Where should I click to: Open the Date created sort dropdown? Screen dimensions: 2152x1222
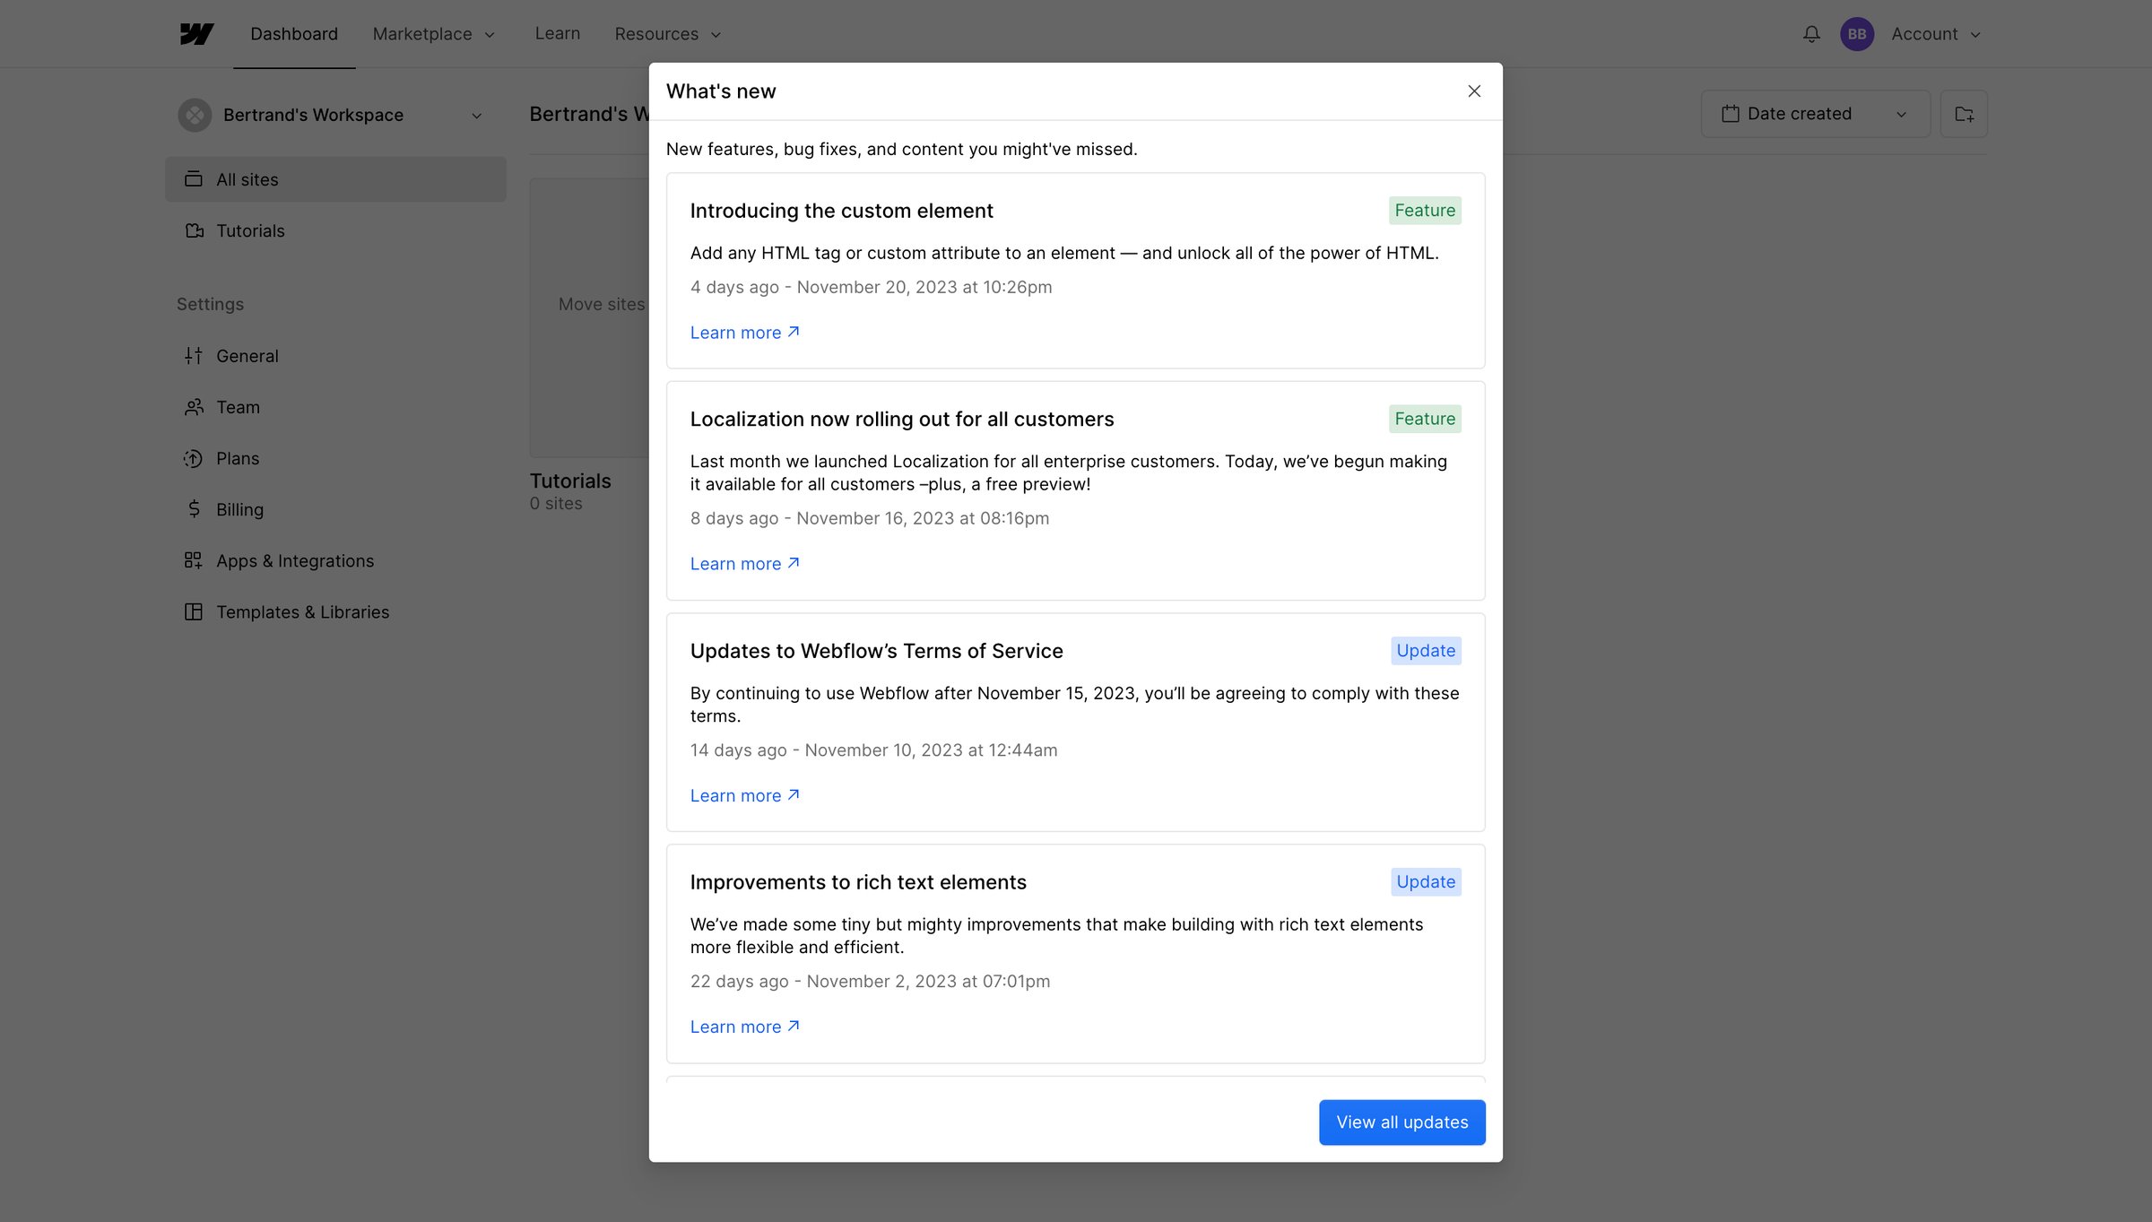click(x=1816, y=114)
